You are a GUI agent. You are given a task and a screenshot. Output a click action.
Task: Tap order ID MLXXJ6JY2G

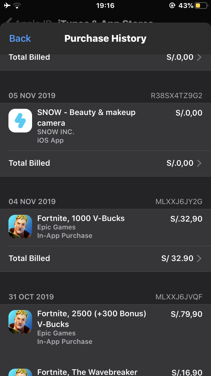coord(179,202)
